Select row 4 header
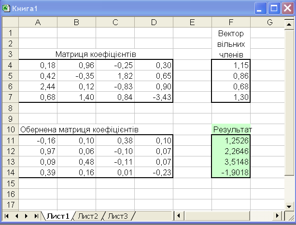Viewport: 296px width, 225px height. pos(11,65)
